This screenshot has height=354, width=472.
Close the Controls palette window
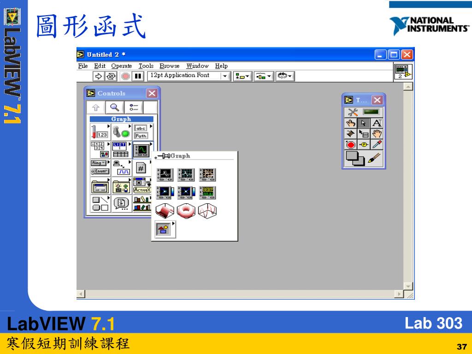click(x=152, y=93)
